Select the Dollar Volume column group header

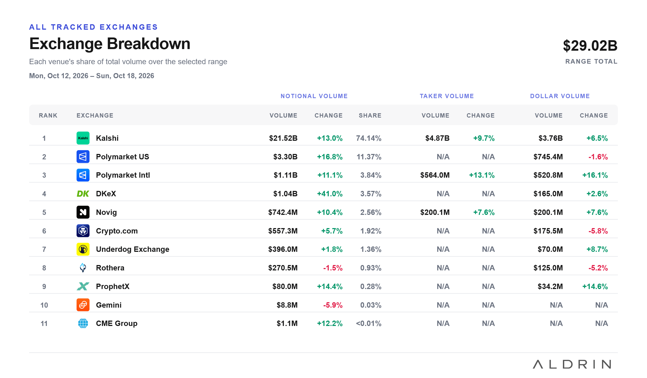point(560,96)
